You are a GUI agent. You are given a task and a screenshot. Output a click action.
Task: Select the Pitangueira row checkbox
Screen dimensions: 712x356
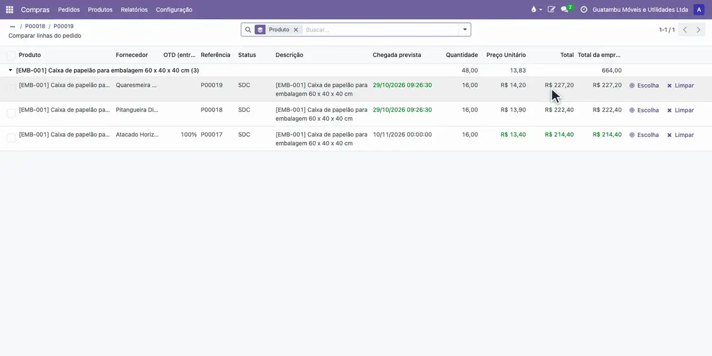click(11, 113)
